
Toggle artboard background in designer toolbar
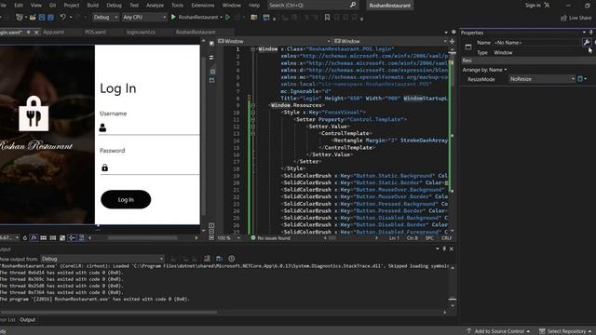(62, 238)
